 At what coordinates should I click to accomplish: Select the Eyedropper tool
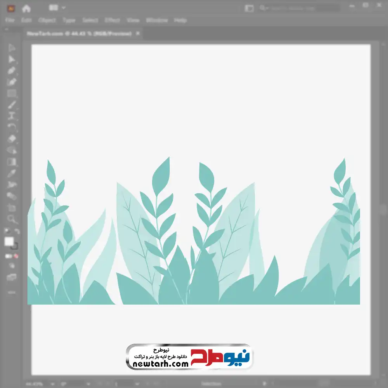coord(12,173)
